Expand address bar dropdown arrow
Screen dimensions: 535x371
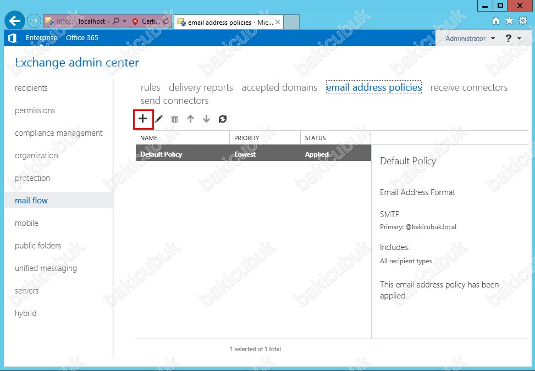click(x=124, y=21)
